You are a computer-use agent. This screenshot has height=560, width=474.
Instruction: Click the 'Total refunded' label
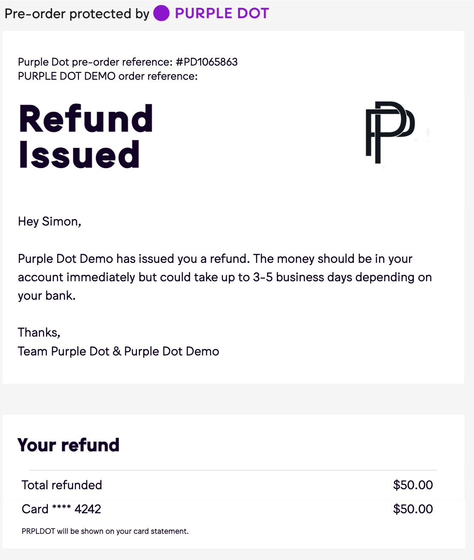click(x=62, y=485)
